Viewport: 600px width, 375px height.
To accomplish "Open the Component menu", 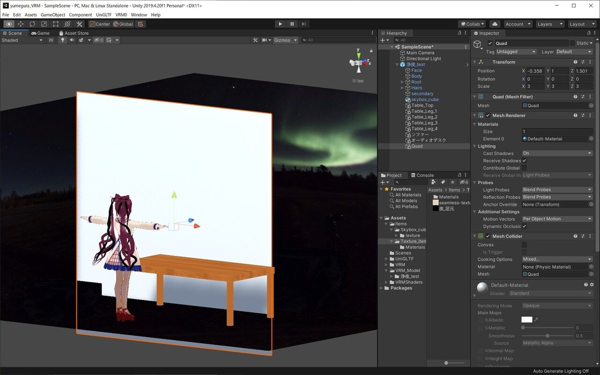I will click(x=80, y=15).
